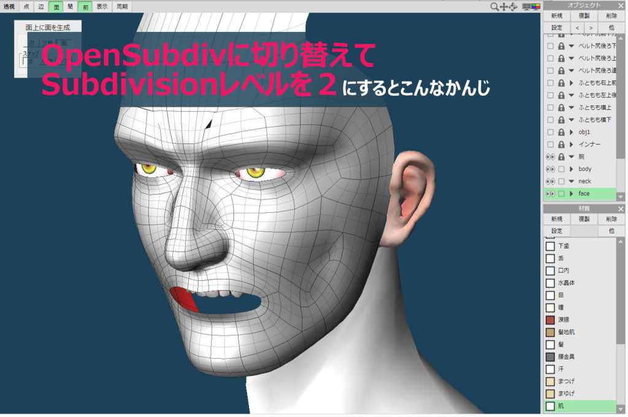Toggle 点 (vertex) display button
This screenshot has width=628, height=417.
26,7
